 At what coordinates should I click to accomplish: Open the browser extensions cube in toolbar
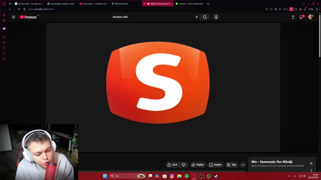click(296, 9)
